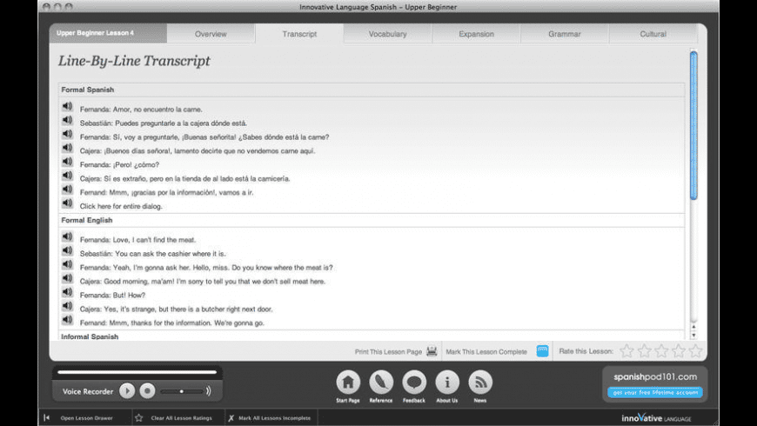Screen dimensions: 757x426
Task: Rate this lesson four stars
Action: coord(679,350)
